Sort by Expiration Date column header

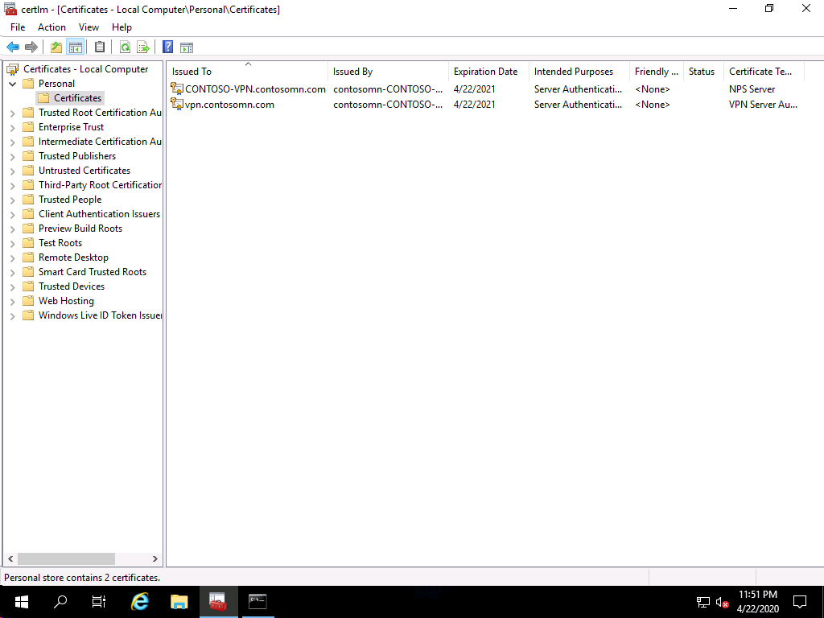click(485, 72)
